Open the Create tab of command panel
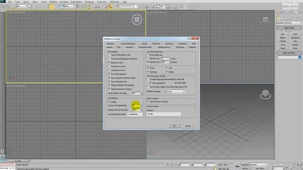Image resolution: width=303 pixels, height=170 pixels. 277,13
